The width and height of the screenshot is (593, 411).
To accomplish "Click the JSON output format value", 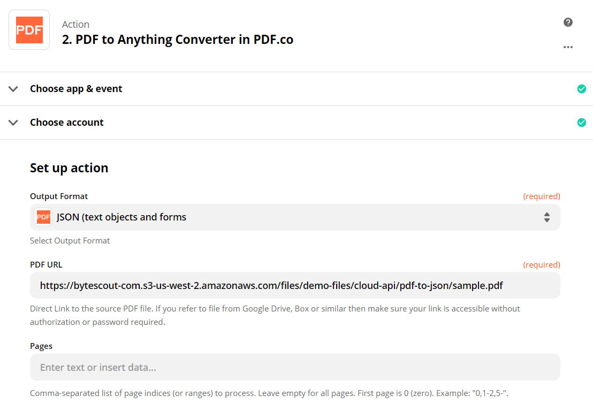I will [x=121, y=217].
